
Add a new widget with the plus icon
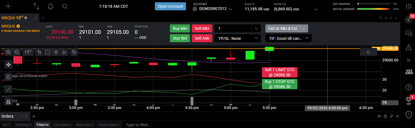(x=8, y=6)
